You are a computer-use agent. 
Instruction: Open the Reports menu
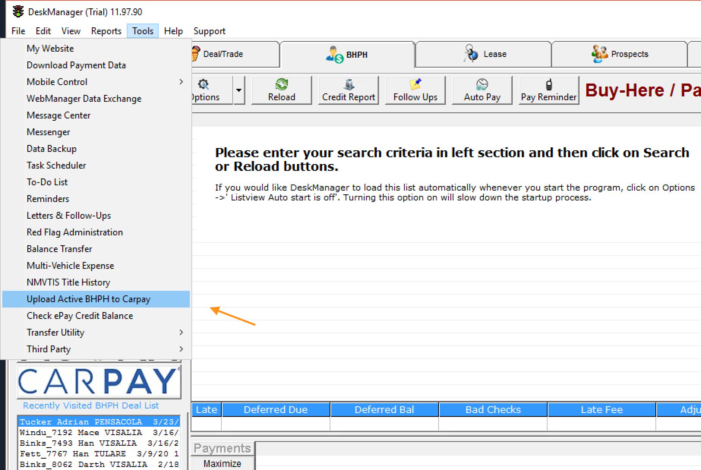(106, 31)
